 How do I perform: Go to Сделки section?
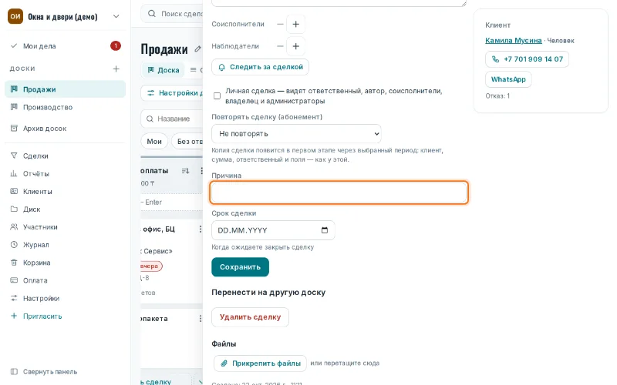click(x=65, y=156)
